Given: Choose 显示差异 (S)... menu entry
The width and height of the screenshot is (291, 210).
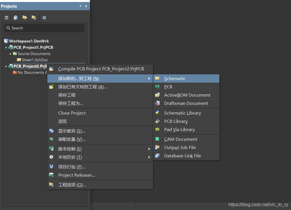Looking at the screenshot, I should pos(100,131).
